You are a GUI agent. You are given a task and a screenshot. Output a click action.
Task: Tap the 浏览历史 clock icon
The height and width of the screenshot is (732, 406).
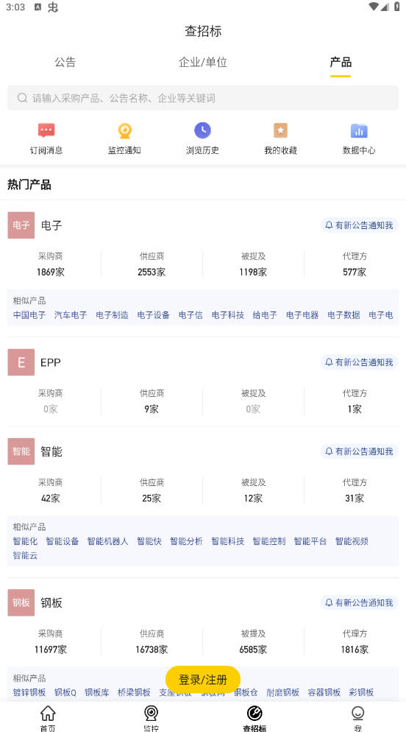point(202,130)
